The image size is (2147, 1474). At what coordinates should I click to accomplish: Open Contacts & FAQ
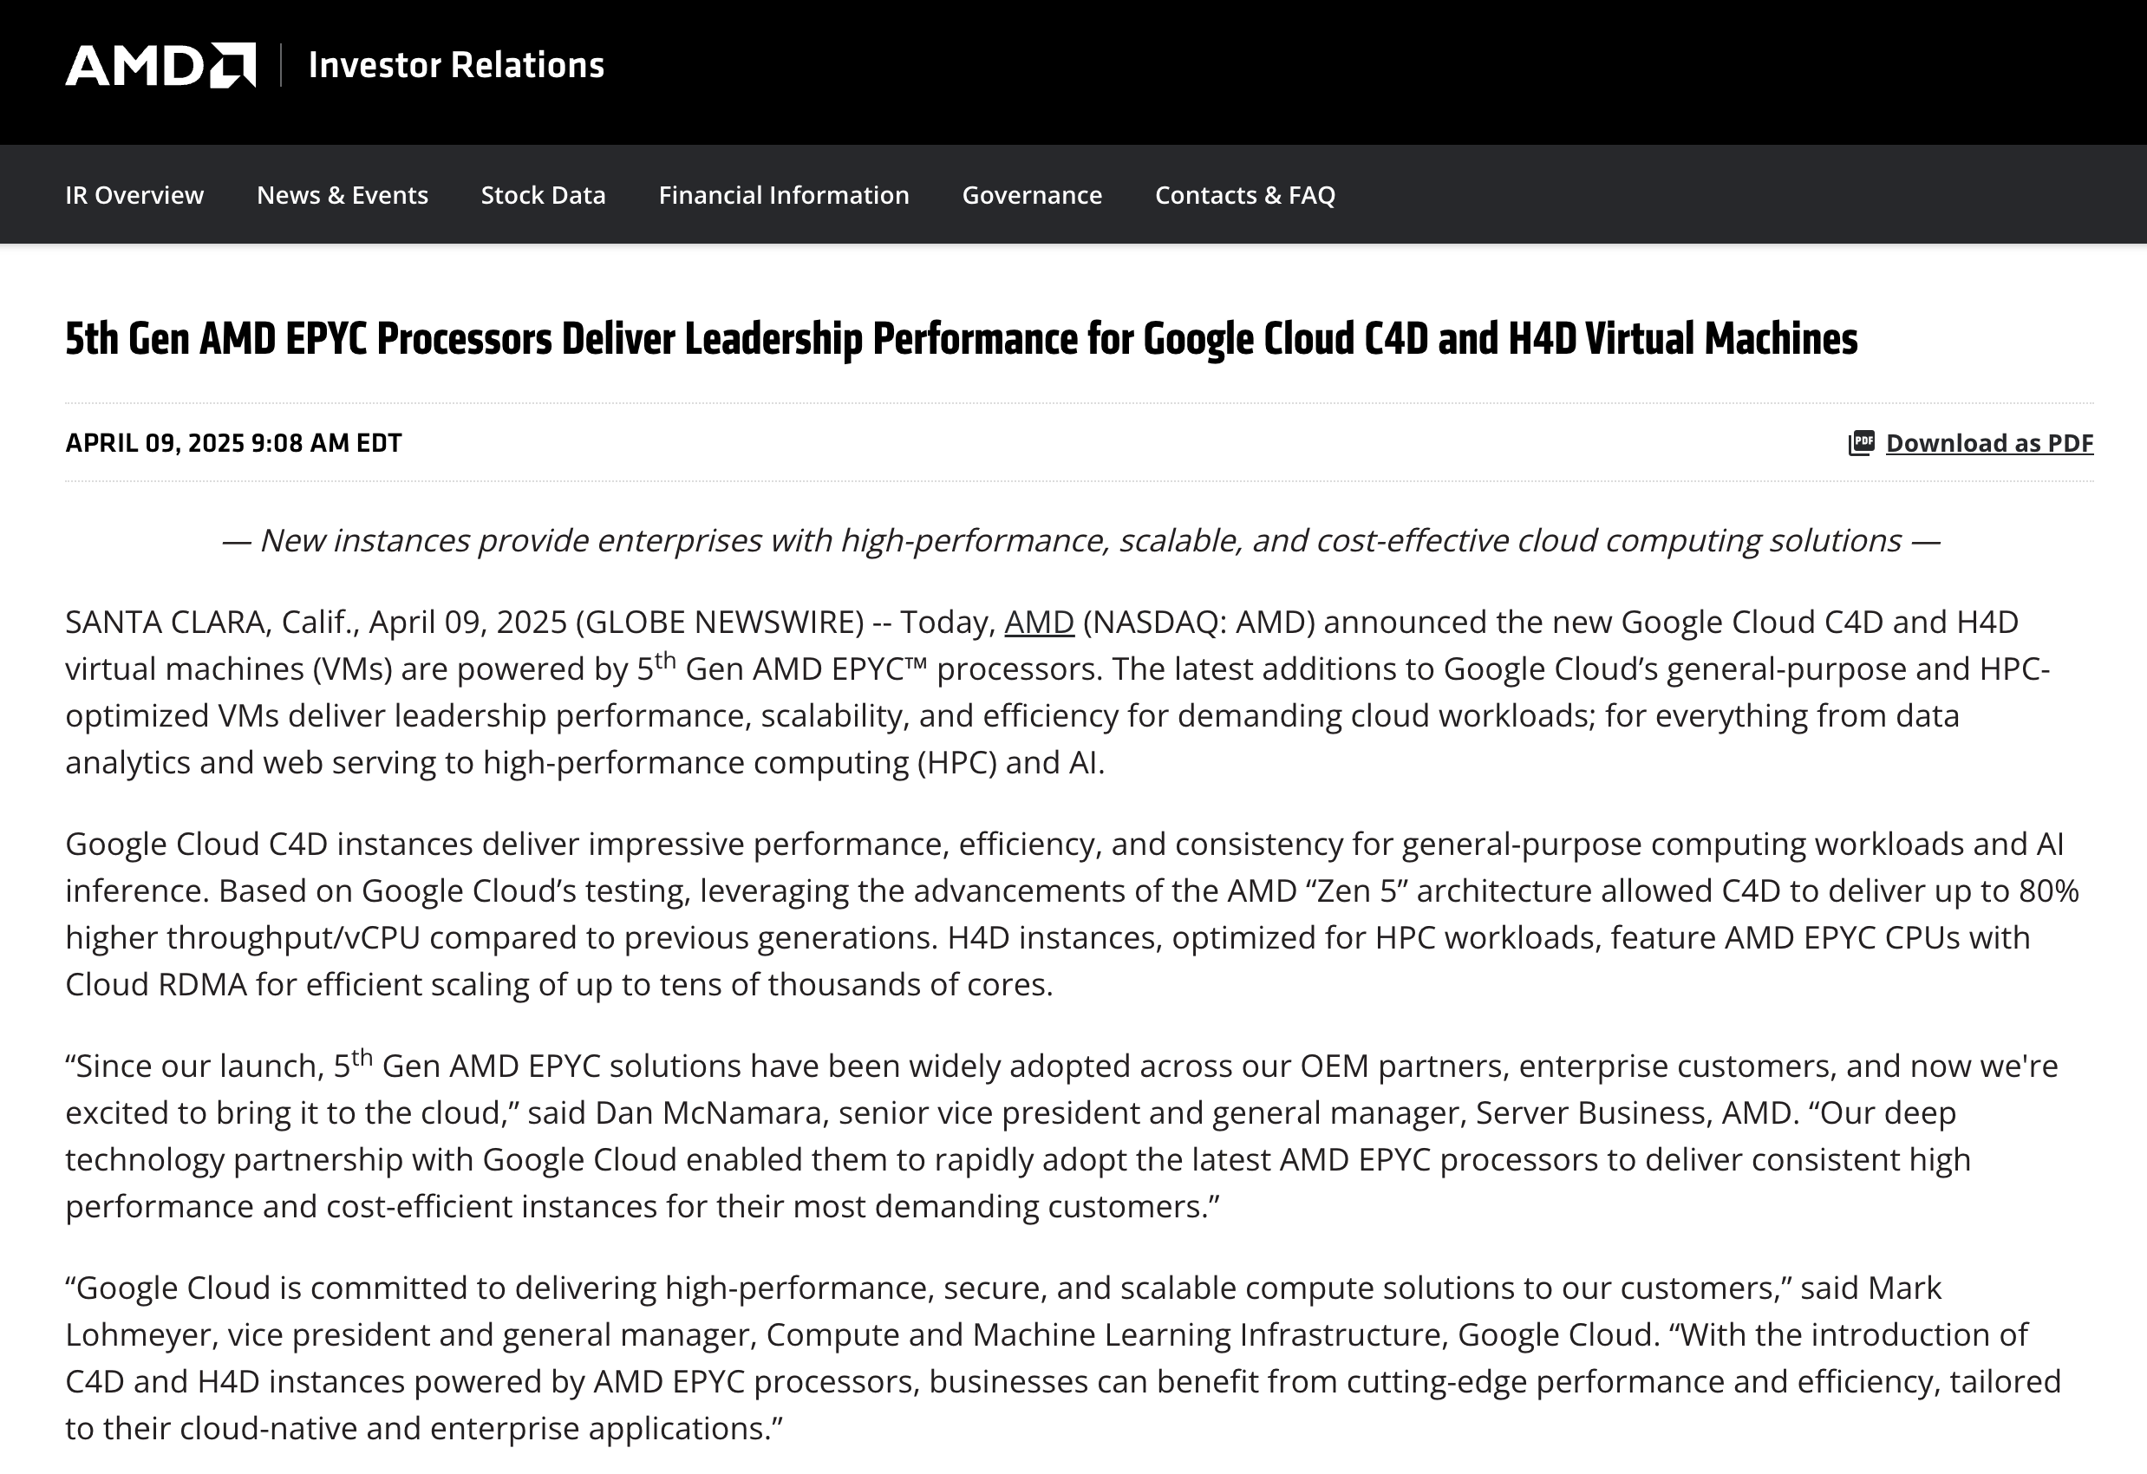pyautogui.click(x=1244, y=195)
